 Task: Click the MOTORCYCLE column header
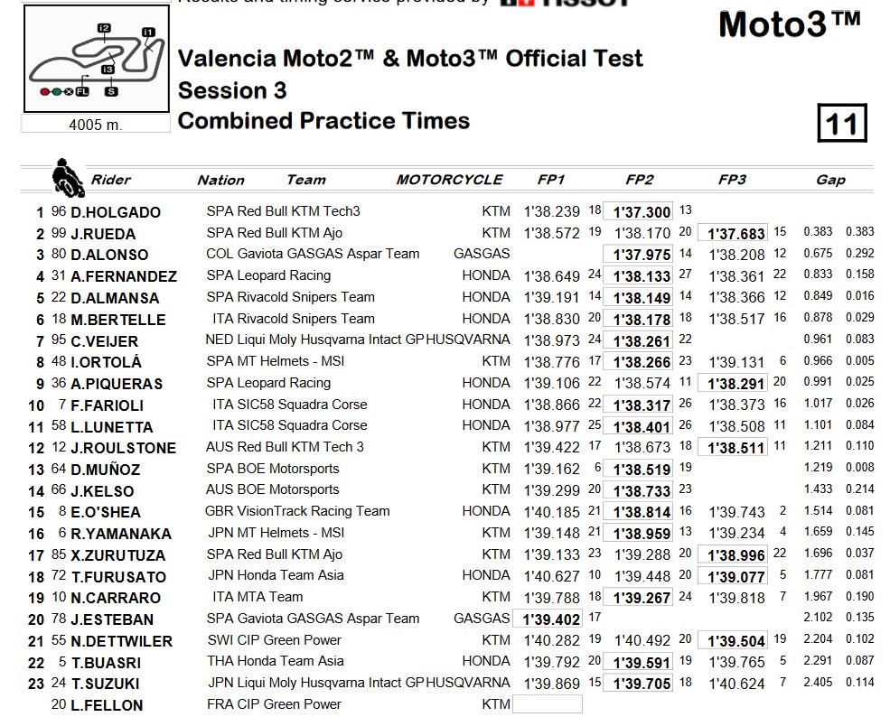click(x=449, y=180)
